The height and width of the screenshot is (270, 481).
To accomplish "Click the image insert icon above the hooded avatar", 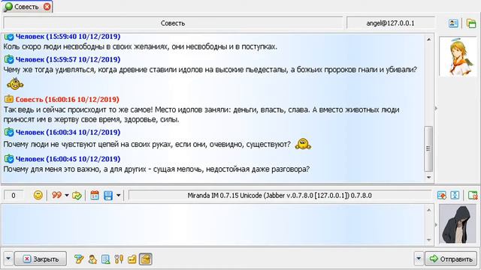I will pos(441,195).
